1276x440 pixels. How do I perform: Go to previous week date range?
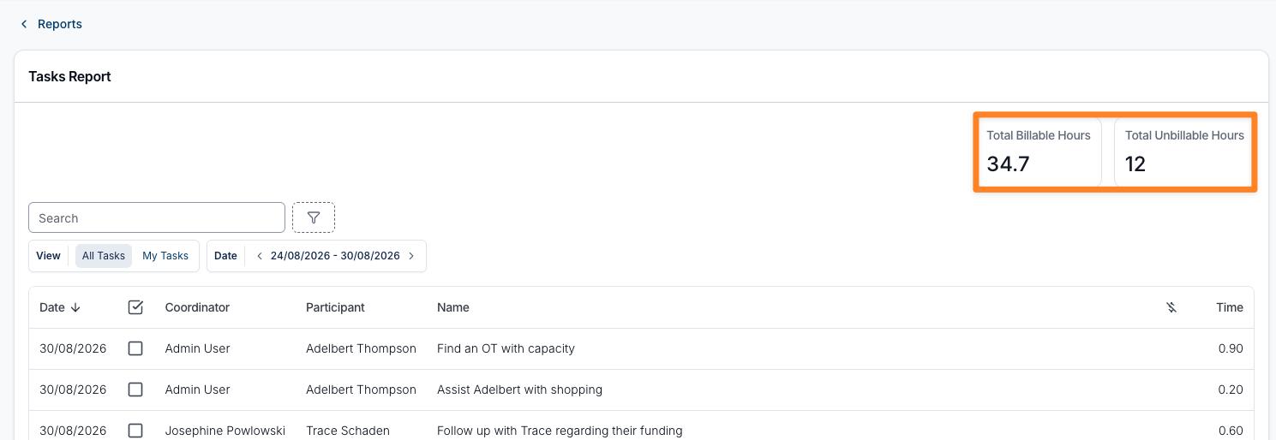[260, 256]
